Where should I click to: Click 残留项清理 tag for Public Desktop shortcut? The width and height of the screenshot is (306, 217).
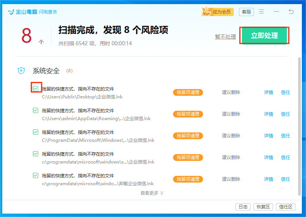coord(188,92)
